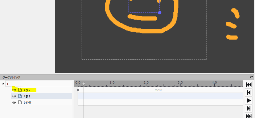255x118 pixels.
Task: Select the Move keyframe on くち2 track
Action: (x=78, y=90)
